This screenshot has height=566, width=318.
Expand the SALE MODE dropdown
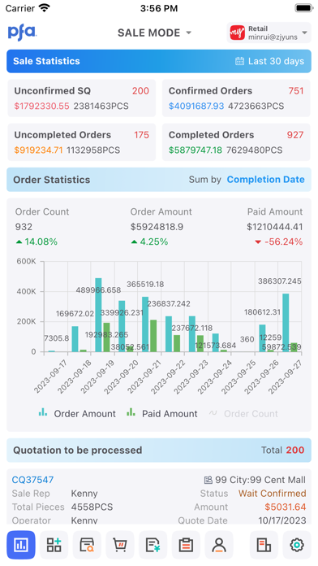click(x=154, y=33)
